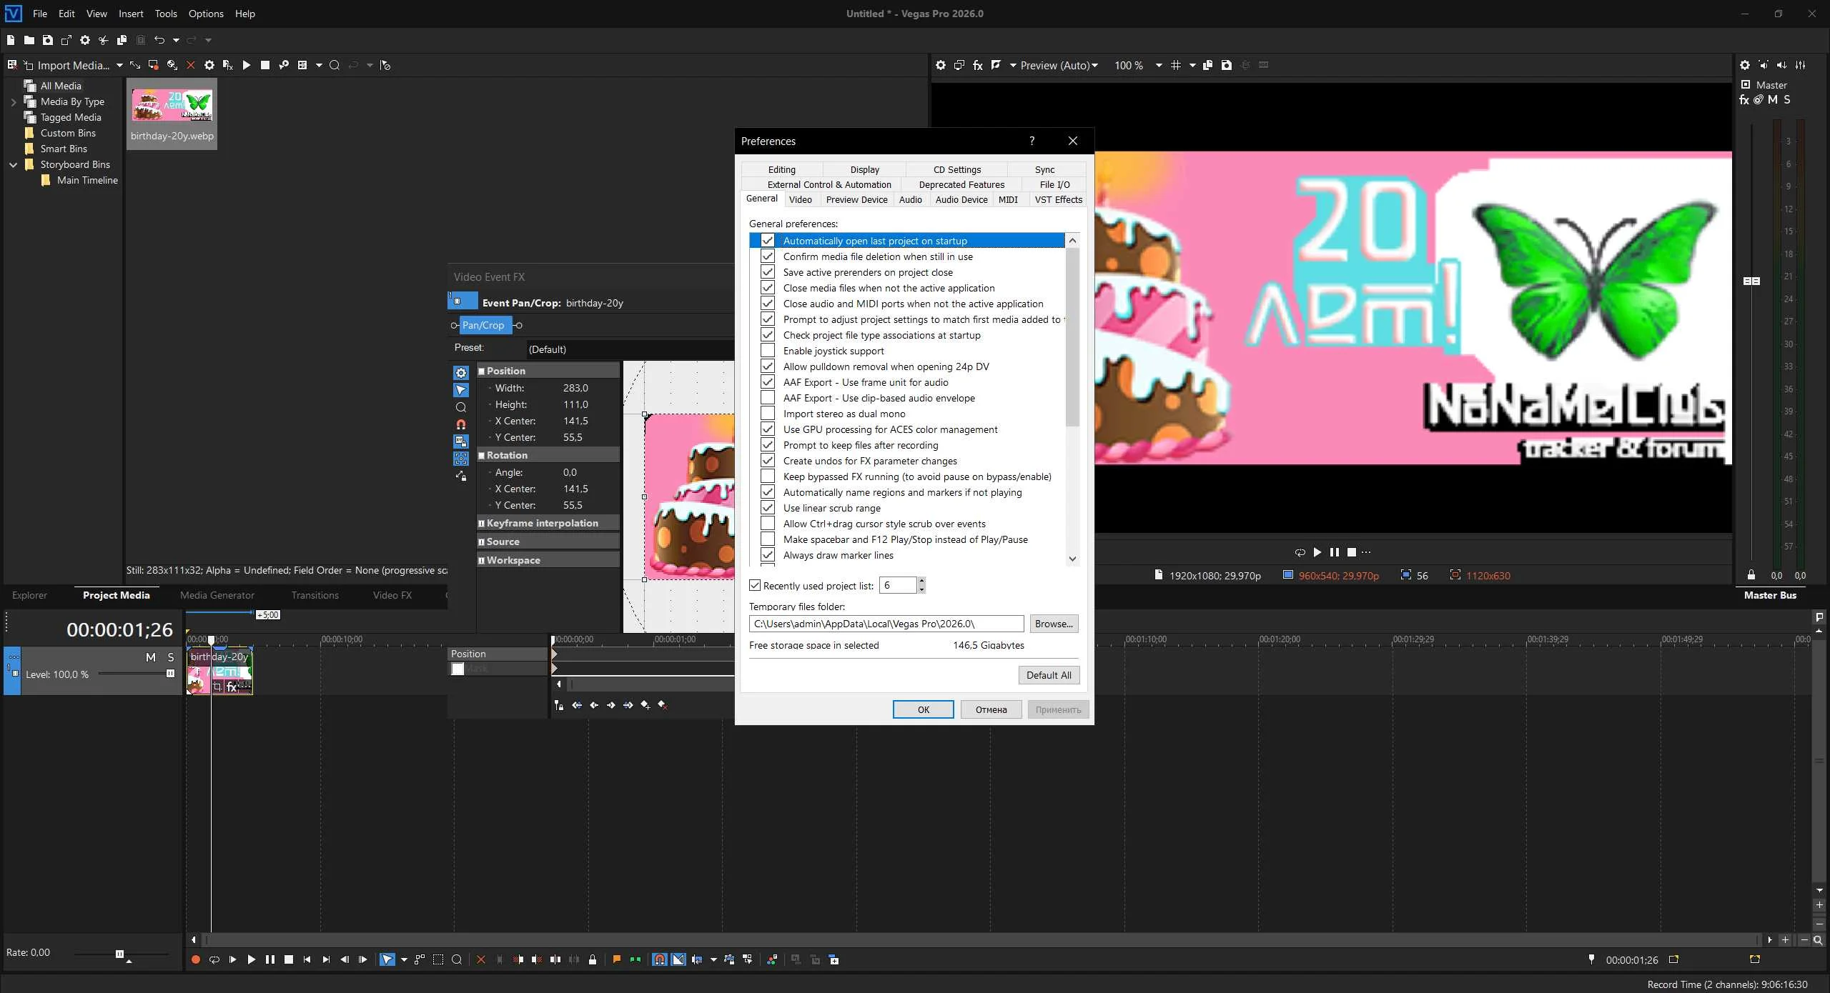Viewport: 1830px width, 993px height.
Task: Expand the Keyframe interpolation section
Action: (x=482, y=524)
